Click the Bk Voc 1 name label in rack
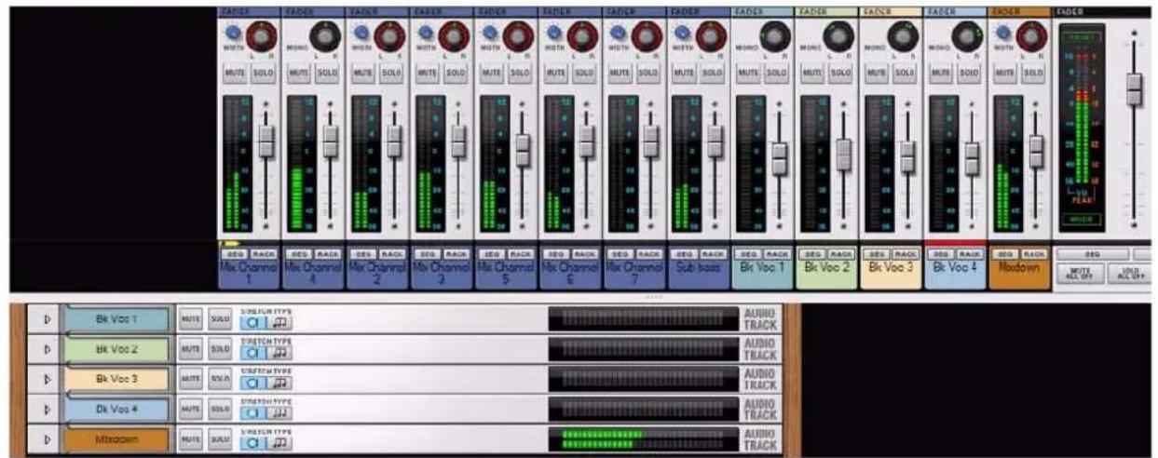Viewport: 1158px width, 458px height. [116, 319]
